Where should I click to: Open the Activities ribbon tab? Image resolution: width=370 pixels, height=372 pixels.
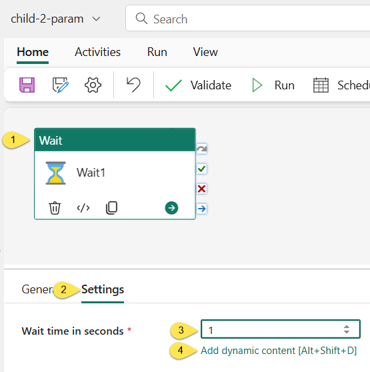[97, 52]
